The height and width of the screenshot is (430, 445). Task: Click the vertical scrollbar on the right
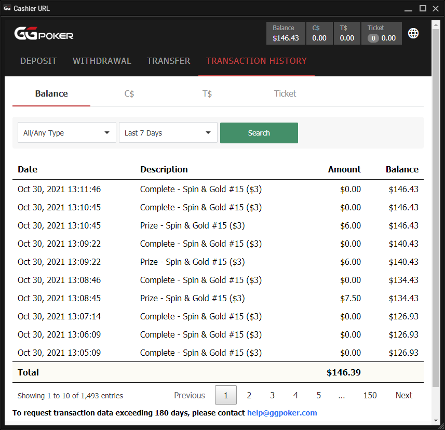(435, 208)
